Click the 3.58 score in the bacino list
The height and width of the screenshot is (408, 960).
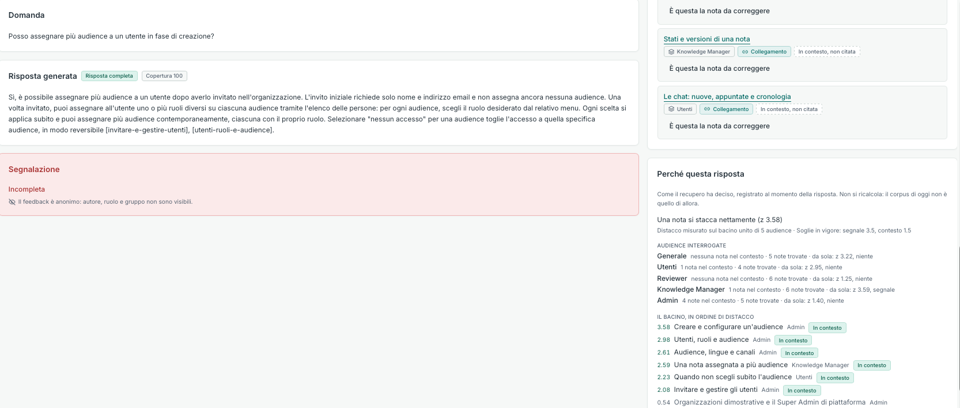(664, 327)
